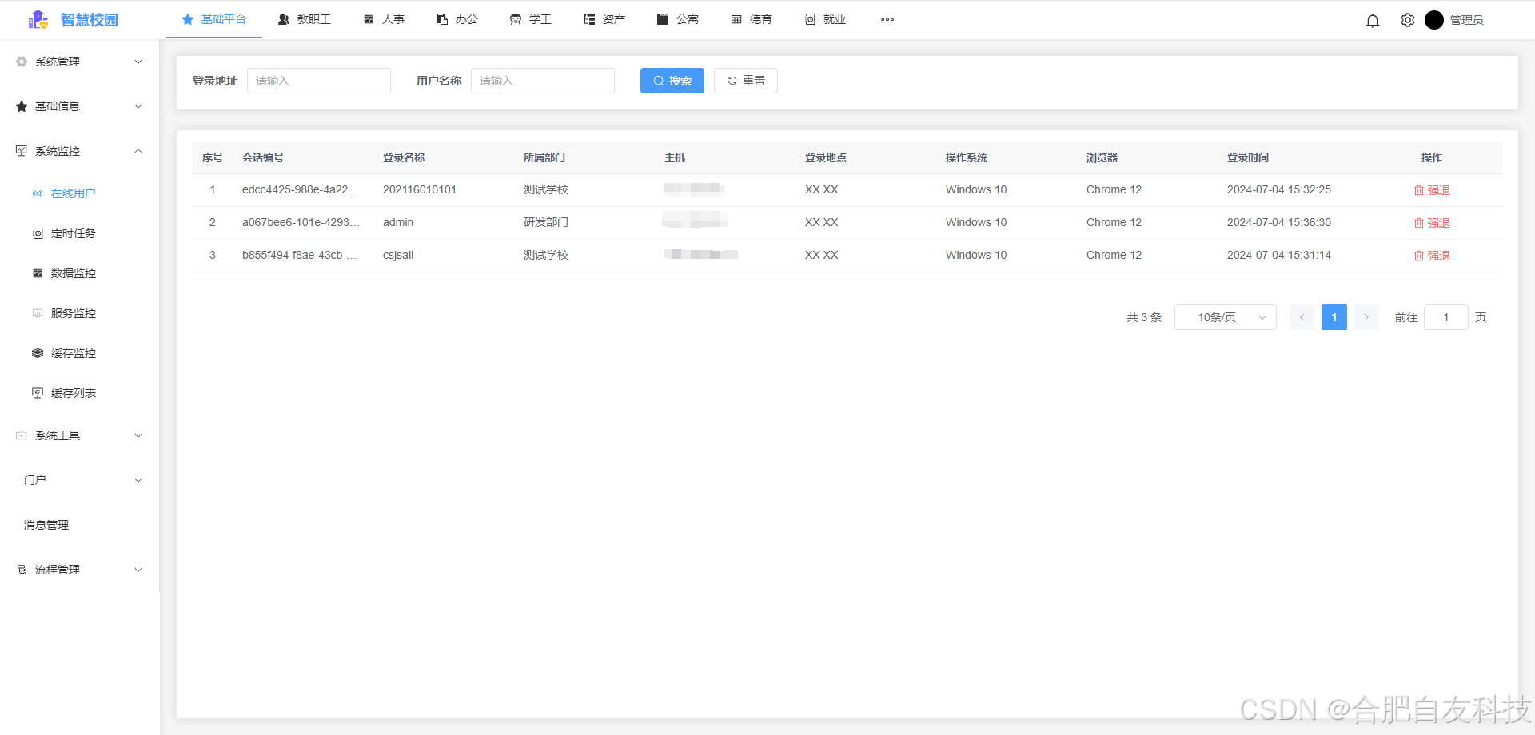The height and width of the screenshot is (735, 1535).
Task: Click the 智慧校园 logo icon
Action: coord(38,20)
